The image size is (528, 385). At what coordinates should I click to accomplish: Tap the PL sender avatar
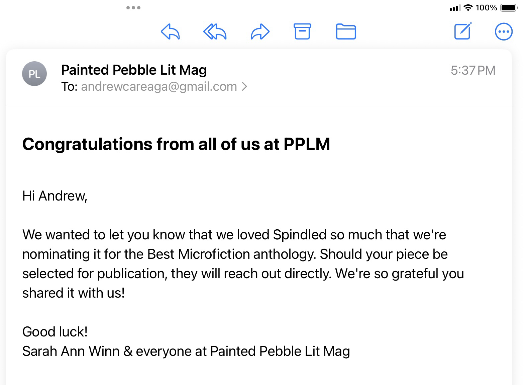(x=34, y=74)
